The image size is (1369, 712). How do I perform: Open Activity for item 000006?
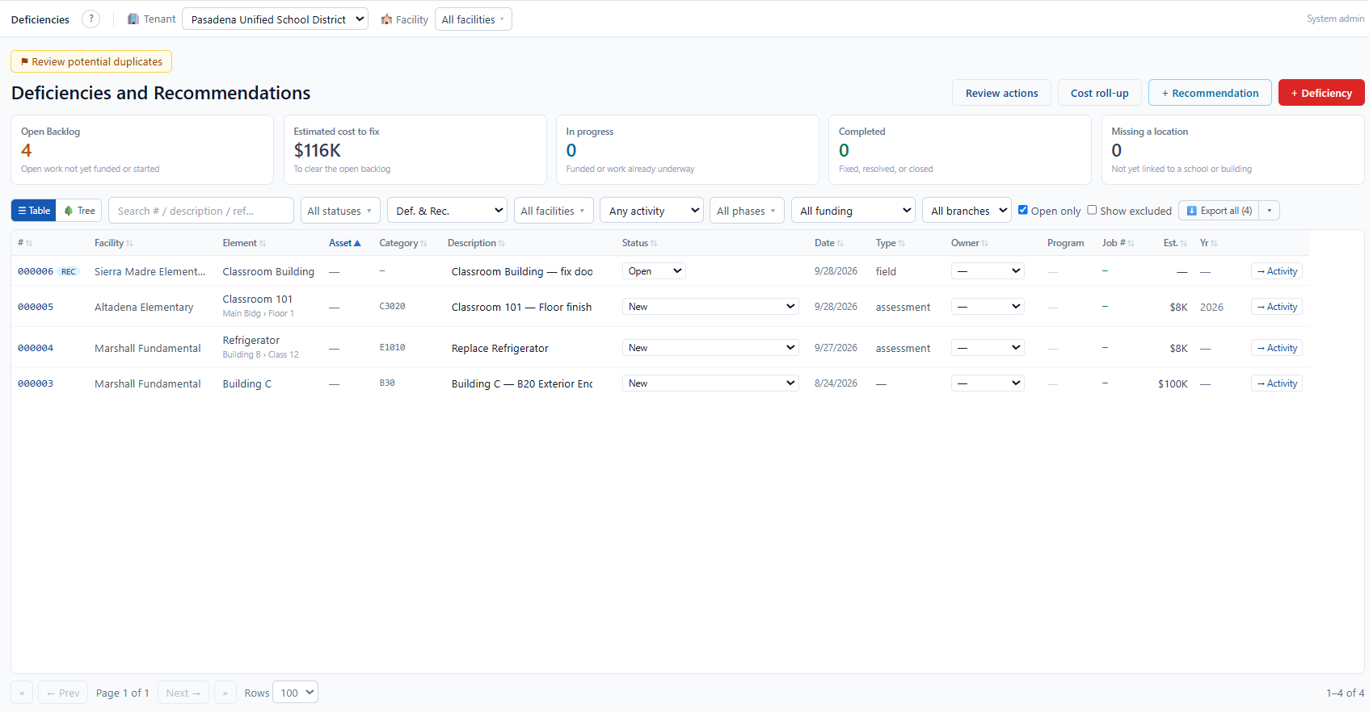coord(1277,271)
